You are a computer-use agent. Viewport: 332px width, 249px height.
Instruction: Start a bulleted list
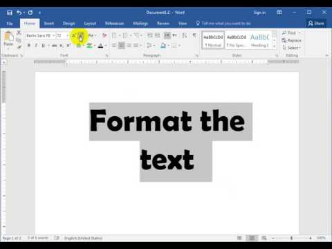tap(114, 35)
